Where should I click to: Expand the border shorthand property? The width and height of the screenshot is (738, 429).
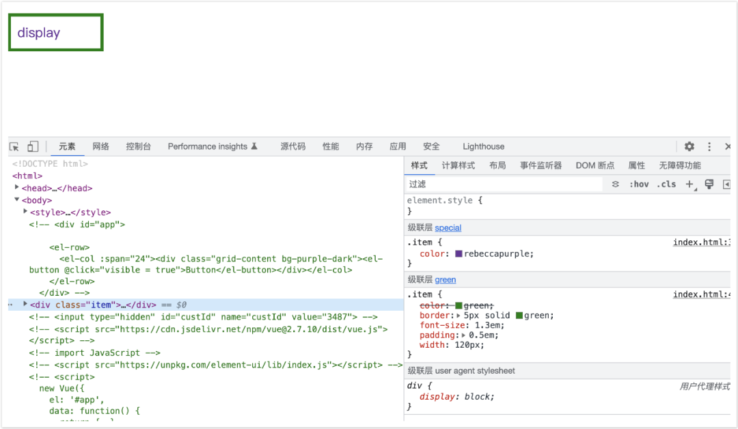(459, 316)
